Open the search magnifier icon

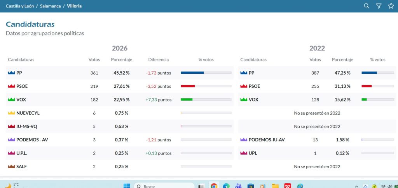click(366, 6)
